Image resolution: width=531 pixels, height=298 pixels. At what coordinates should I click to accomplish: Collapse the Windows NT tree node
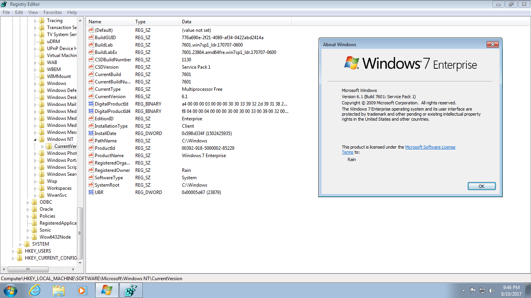[35, 139]
